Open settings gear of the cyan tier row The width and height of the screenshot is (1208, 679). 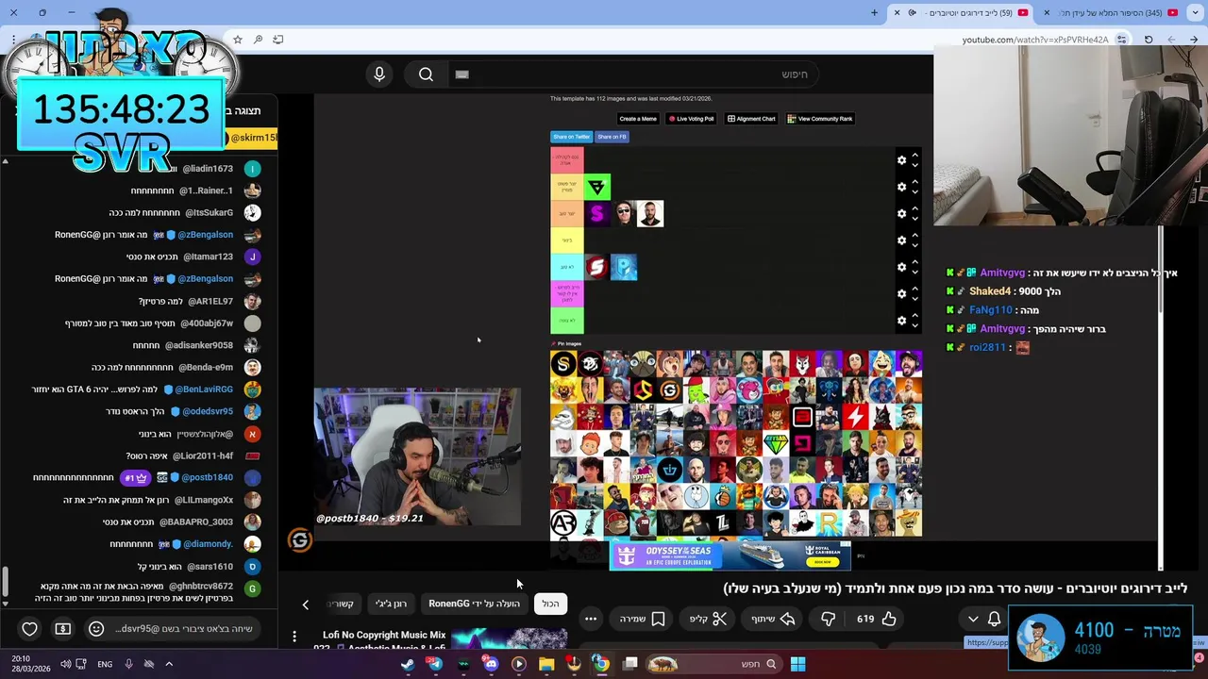(901, 267)
